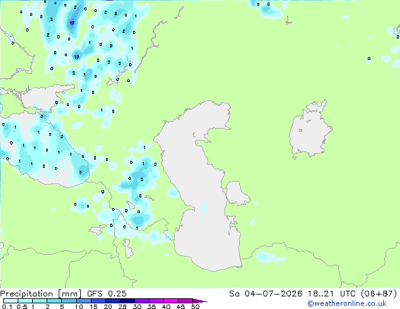
Task: Click the legend swatch between 20 and 25
Action: [x=112, y=301]
